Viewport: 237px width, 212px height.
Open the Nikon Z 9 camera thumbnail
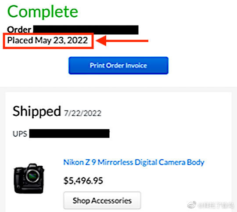(29, 179)
